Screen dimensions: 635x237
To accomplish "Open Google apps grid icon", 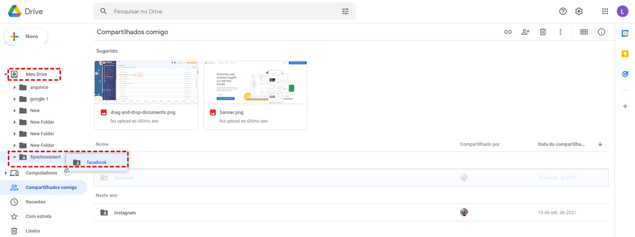I will [x=605, y=11].
